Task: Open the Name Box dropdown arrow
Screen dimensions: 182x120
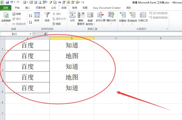Action: click(30, 34)
